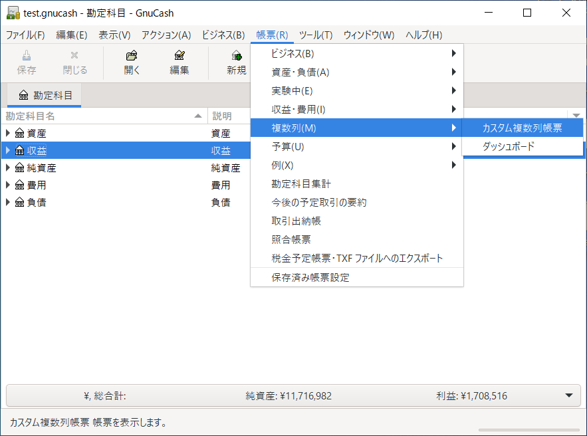587x436 pixels.
Task: Sort by 勘定科目名 column header
Action: pyautogui.click(x=104, y=116)
